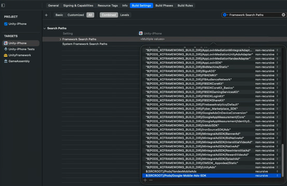Select the AppLovinMediationYandexAdapter path row
Image resolution: width=287 pixels, height=186 pixels.
[212, 59]
